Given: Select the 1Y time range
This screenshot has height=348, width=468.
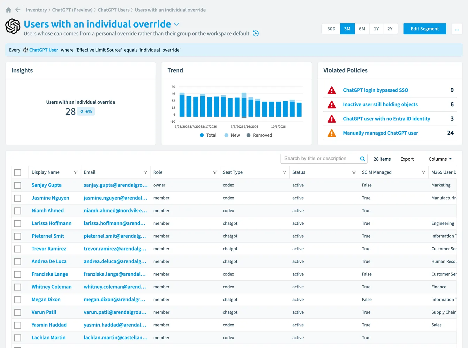Looking at the screenshot, I should [x=376, y=29].
